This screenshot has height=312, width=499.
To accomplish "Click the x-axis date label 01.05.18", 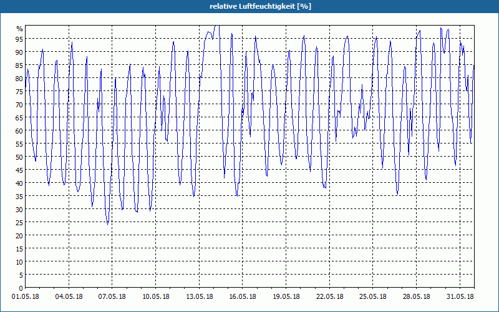I will [26, 297].
